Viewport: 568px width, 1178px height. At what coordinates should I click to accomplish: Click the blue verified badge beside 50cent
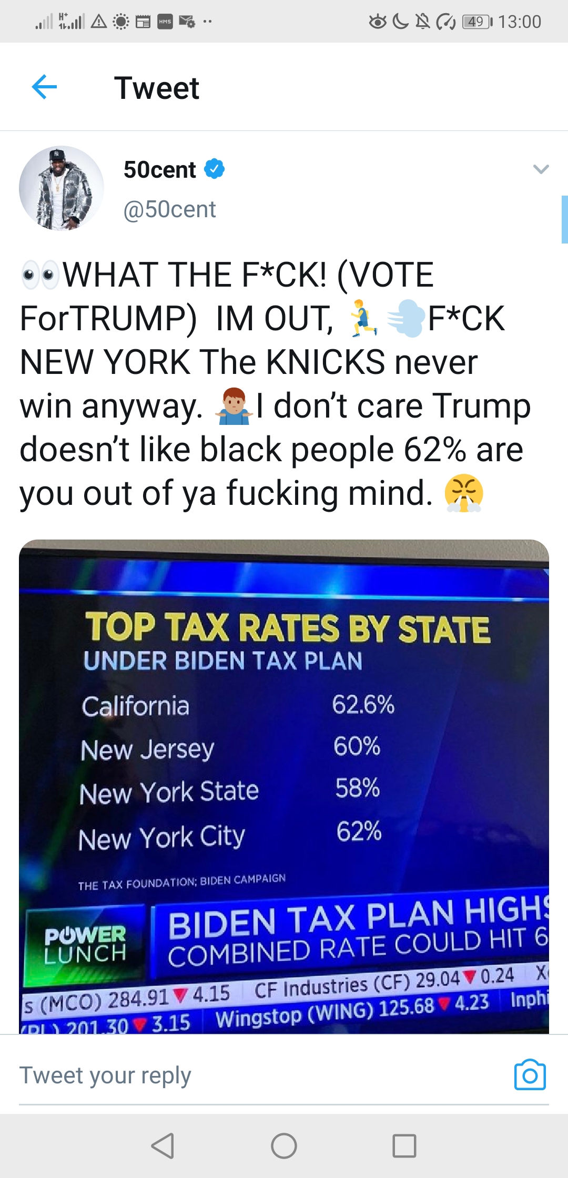pyautogui.click(x=215, y=169)
